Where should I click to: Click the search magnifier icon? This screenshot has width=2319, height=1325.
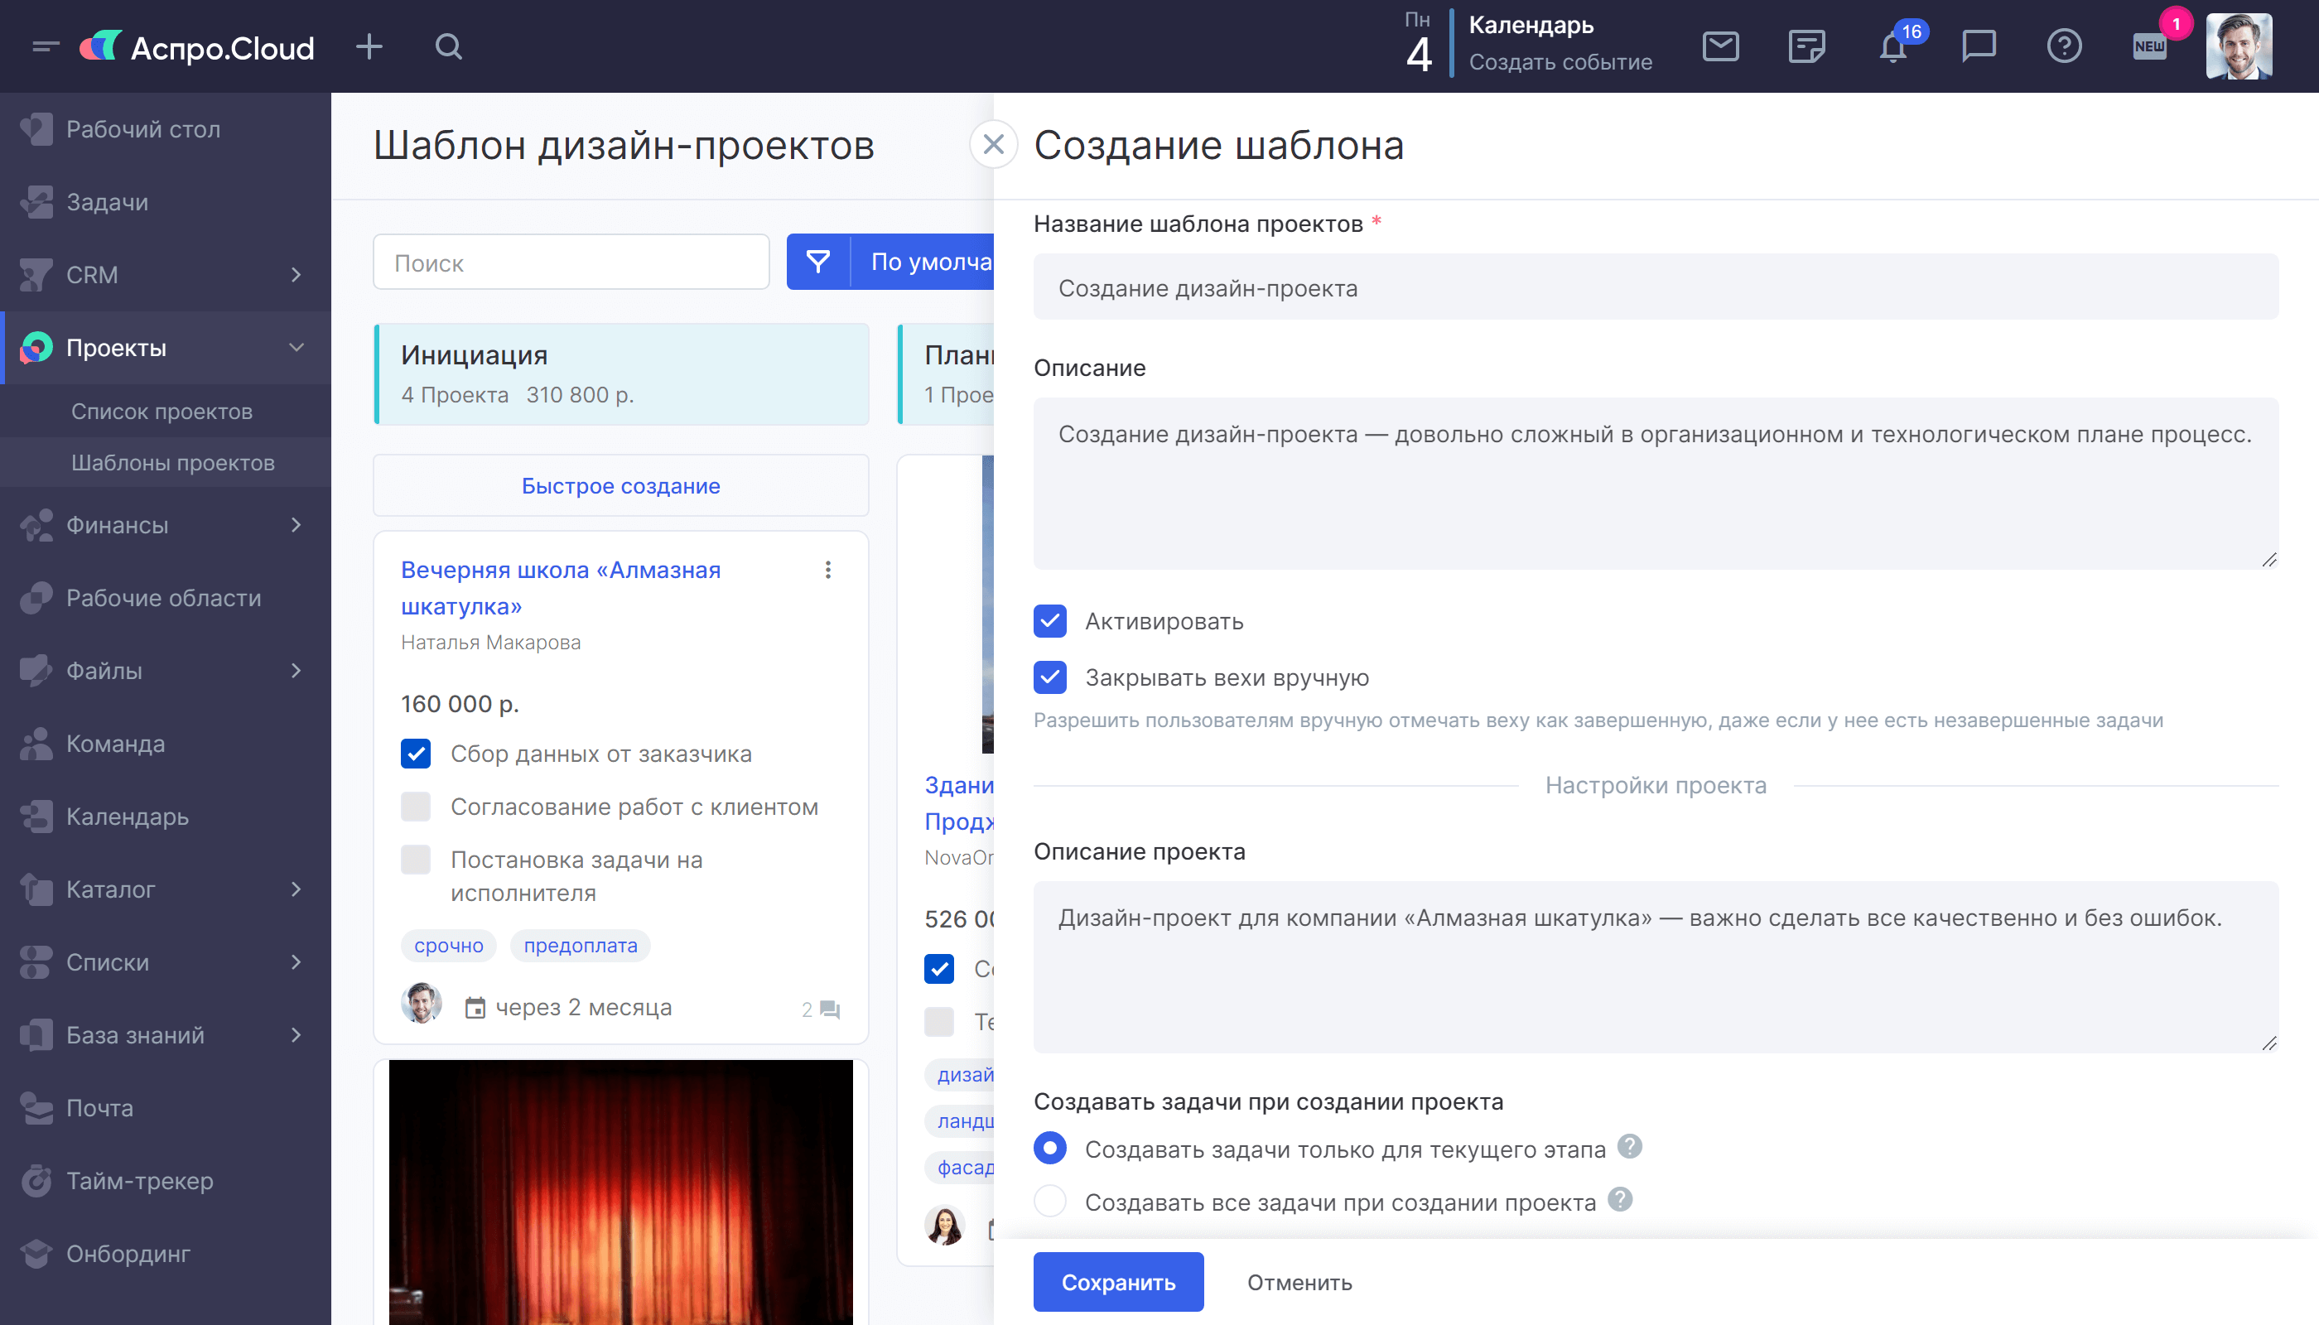pyautogui.click(x=449, y=46)
